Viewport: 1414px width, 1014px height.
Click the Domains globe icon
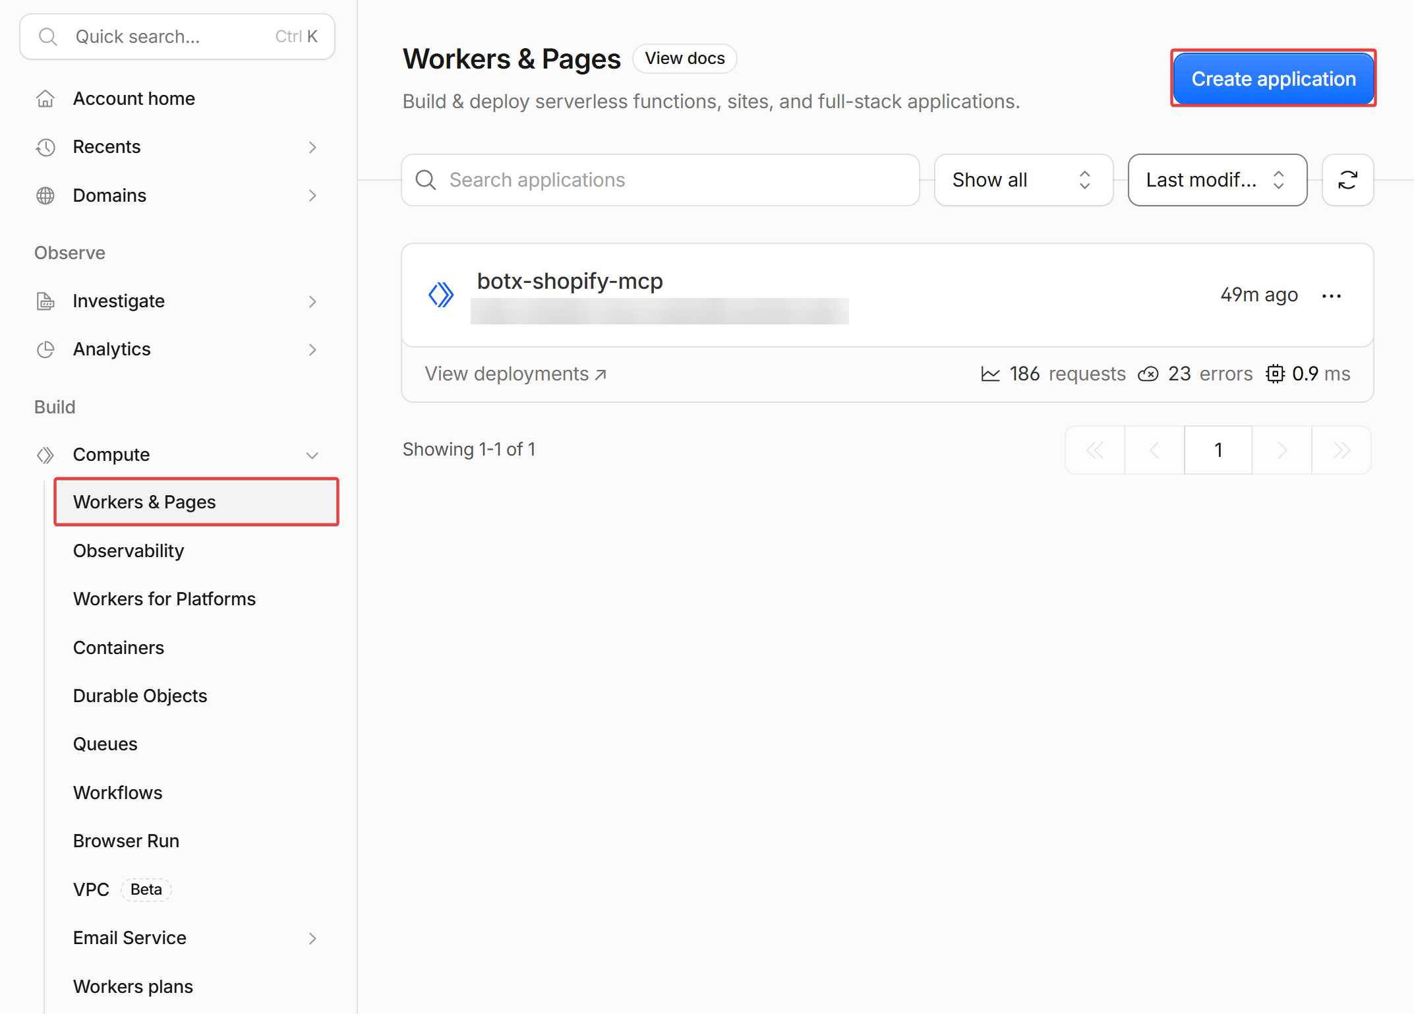pyautogui.click(x=45, y=196)
